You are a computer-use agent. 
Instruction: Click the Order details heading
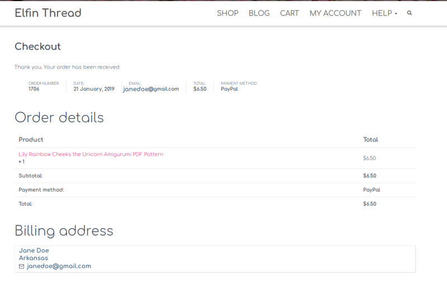point(59,117)
